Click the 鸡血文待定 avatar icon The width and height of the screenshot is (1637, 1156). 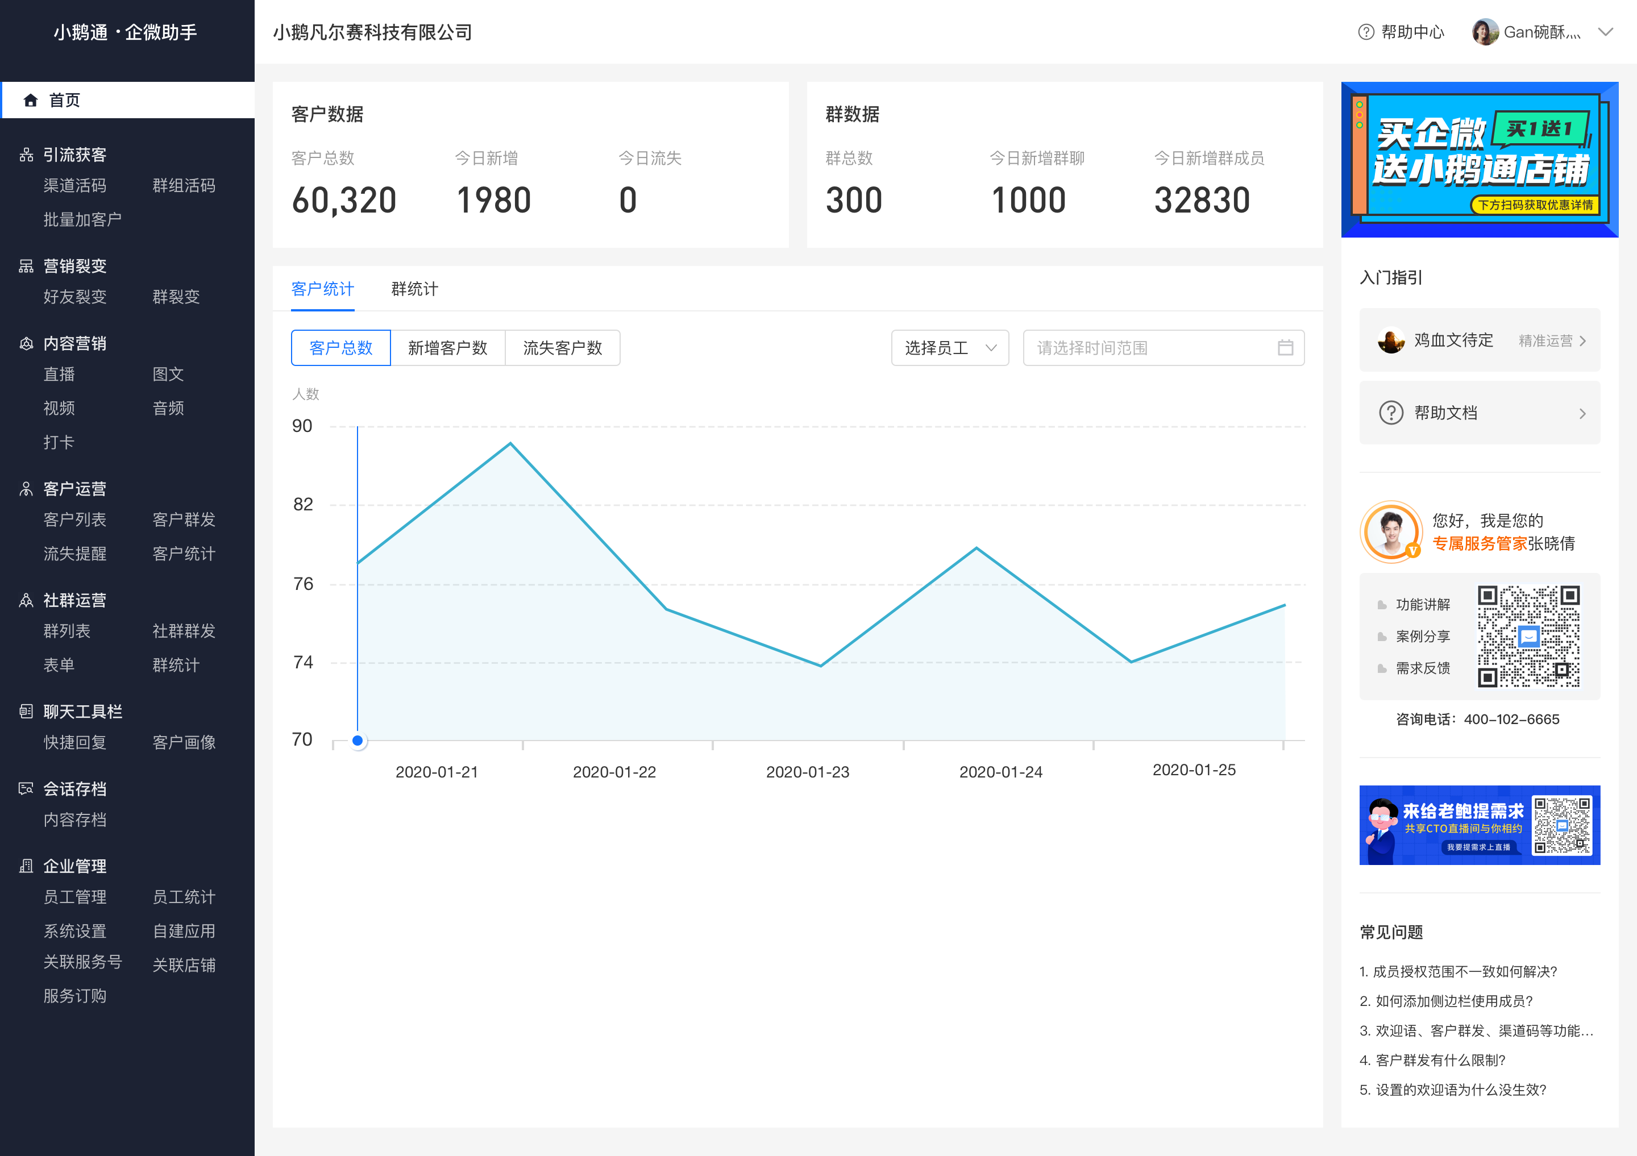[x=1390, y=340]
